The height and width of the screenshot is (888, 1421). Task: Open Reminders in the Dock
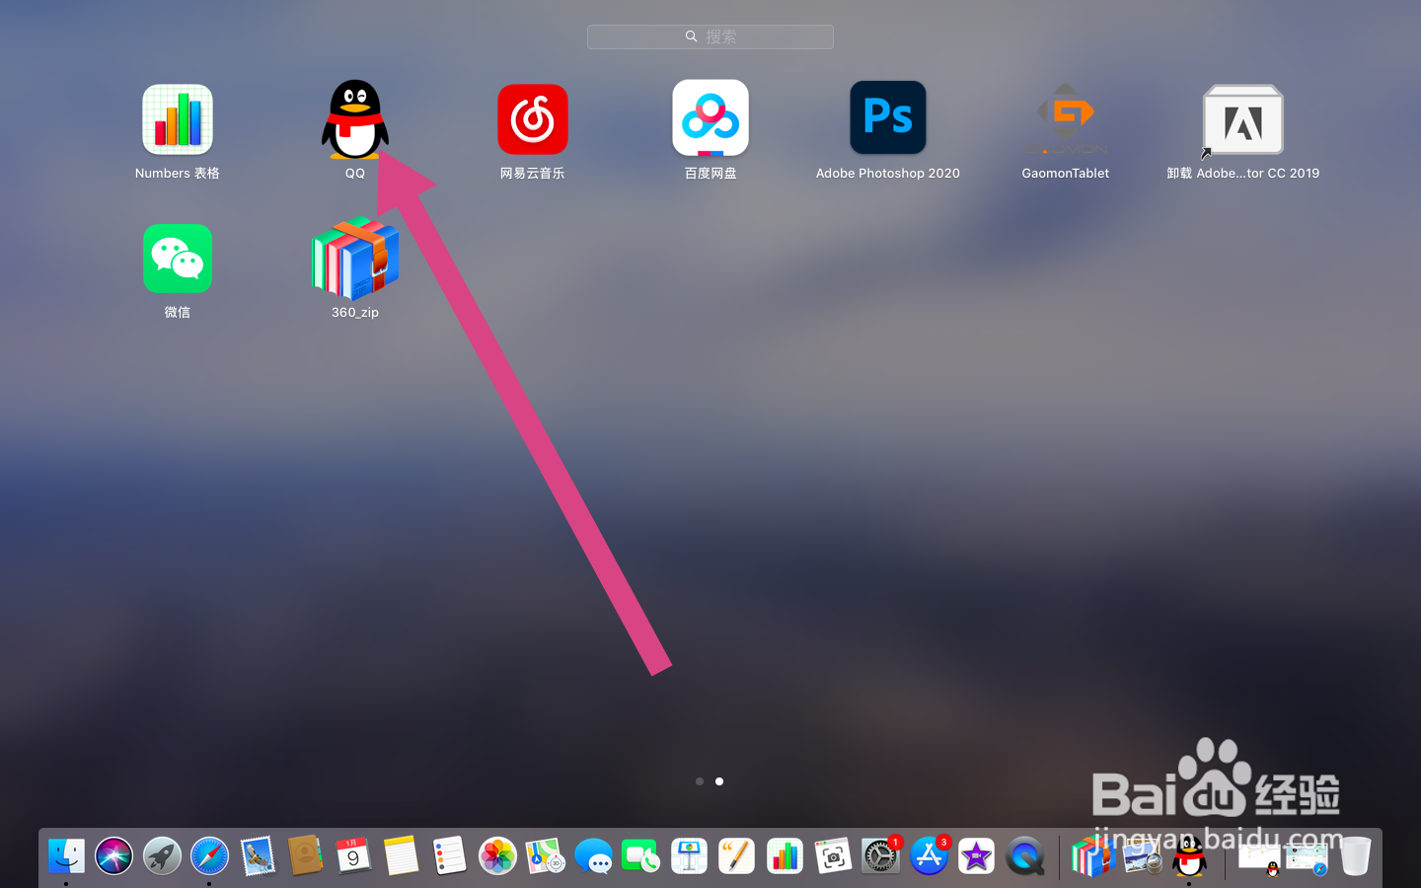click(449, 856)
